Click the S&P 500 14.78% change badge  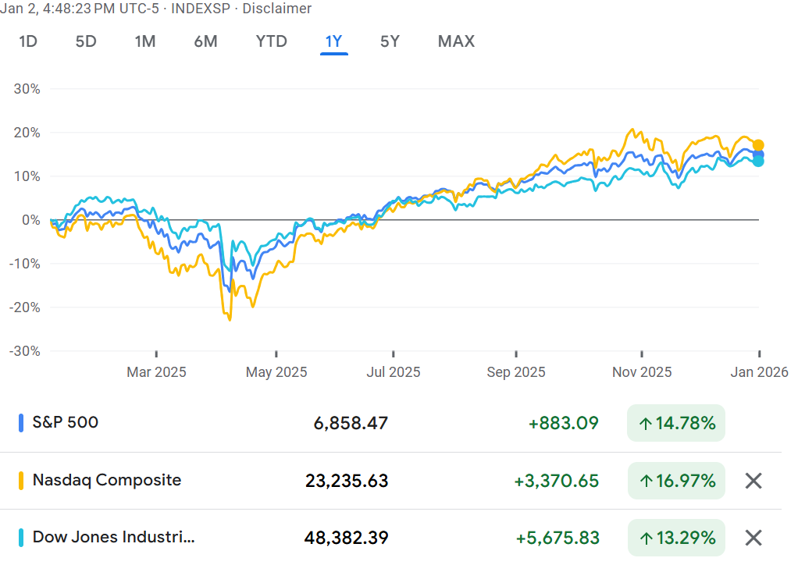tap(676, 424)
